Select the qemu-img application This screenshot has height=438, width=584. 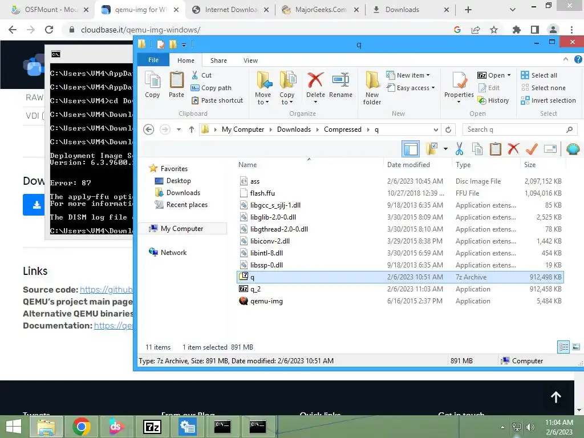click(x=400, y=301)
